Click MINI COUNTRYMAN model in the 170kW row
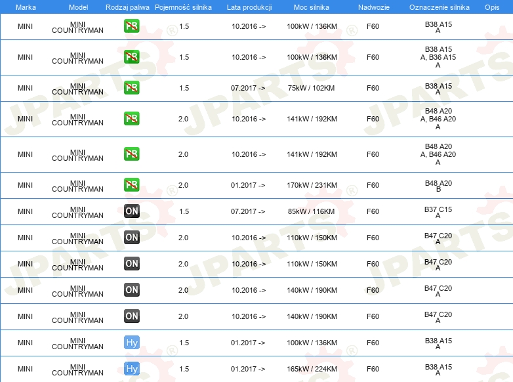The width and height of the screenshot is (513, 382). (x=77, y=186)
